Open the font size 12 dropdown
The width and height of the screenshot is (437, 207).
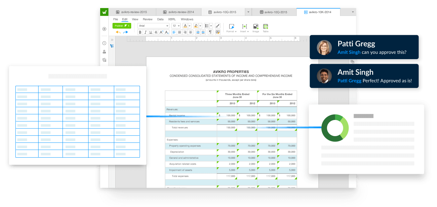tap(176, 26)
